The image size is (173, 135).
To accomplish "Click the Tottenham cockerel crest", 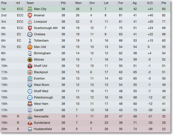I will (30, 41).
